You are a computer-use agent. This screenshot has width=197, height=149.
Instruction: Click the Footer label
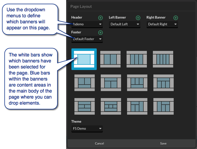click(x=76, y=32)
